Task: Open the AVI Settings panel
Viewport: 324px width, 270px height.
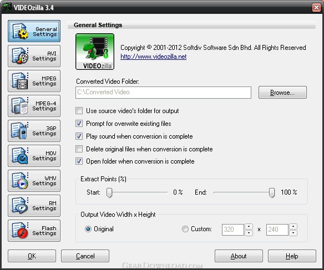Action: pos(34,56)
